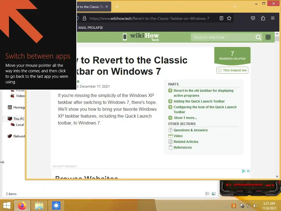The width and height of the screenshot is (281, 211).
Task: Open the list all tabs chevron
Action: click(235, 7)
